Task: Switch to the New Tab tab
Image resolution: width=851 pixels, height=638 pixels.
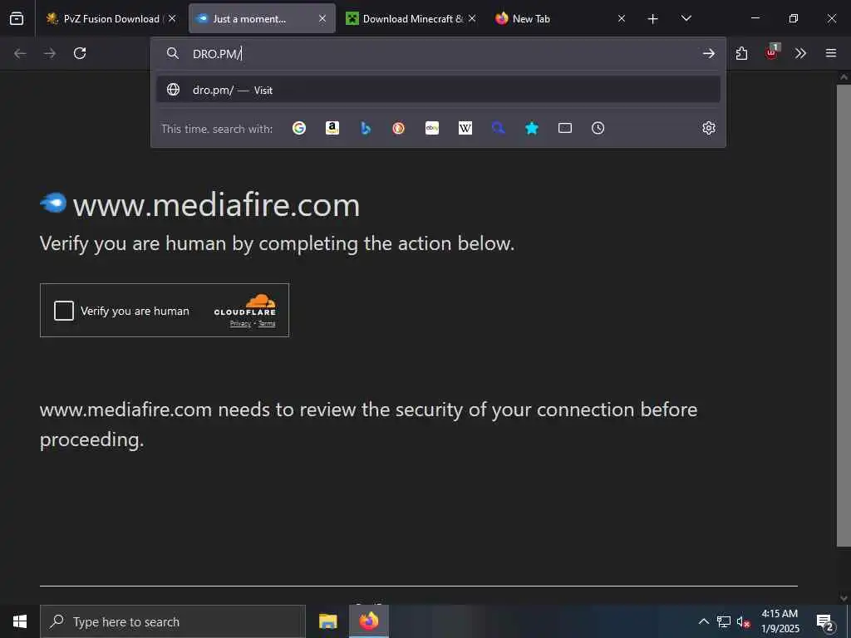Action: [x=560, y=18]
